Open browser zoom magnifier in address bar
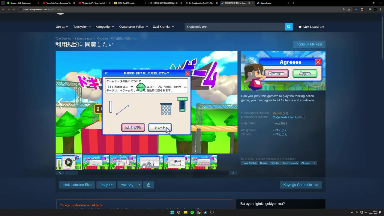Viewport: 384px width, 216px height. click(344, 9)
